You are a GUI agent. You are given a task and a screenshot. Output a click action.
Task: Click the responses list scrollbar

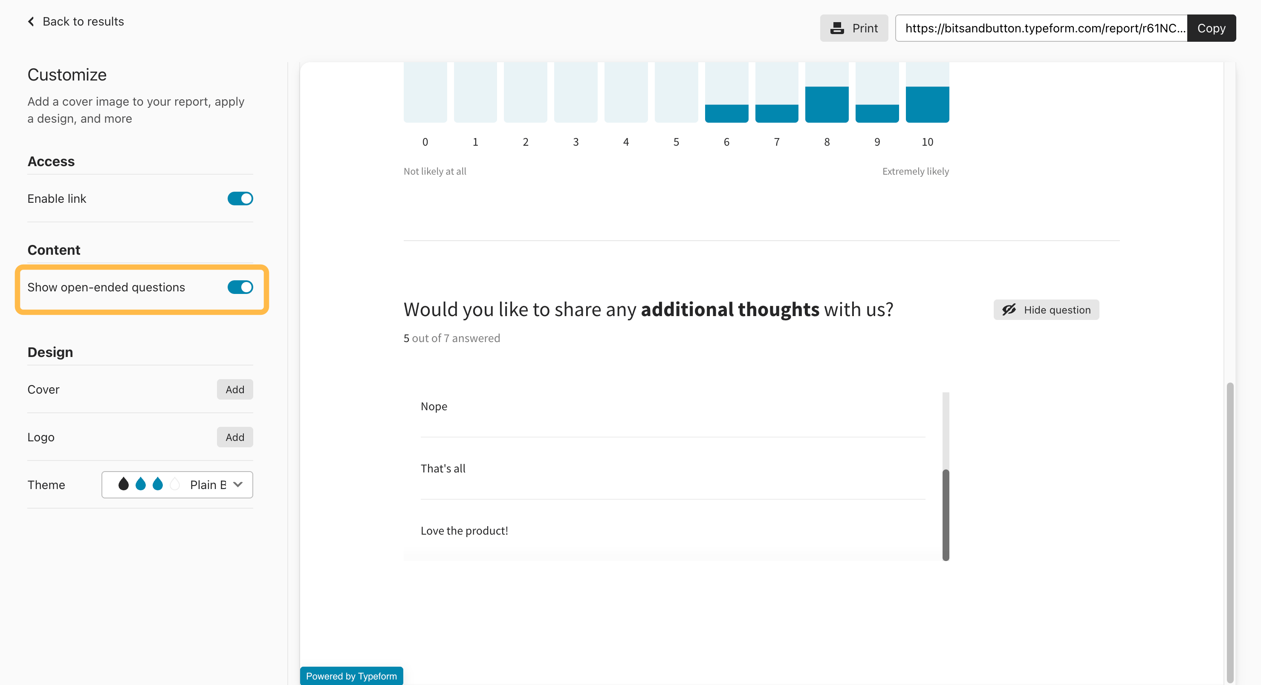tap(946, 514)
